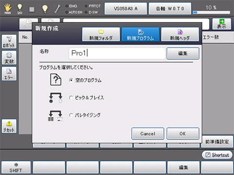Click the リセット warning reset button
The height and width of the screenshot is (175, 234).
(x=9, y=126)
